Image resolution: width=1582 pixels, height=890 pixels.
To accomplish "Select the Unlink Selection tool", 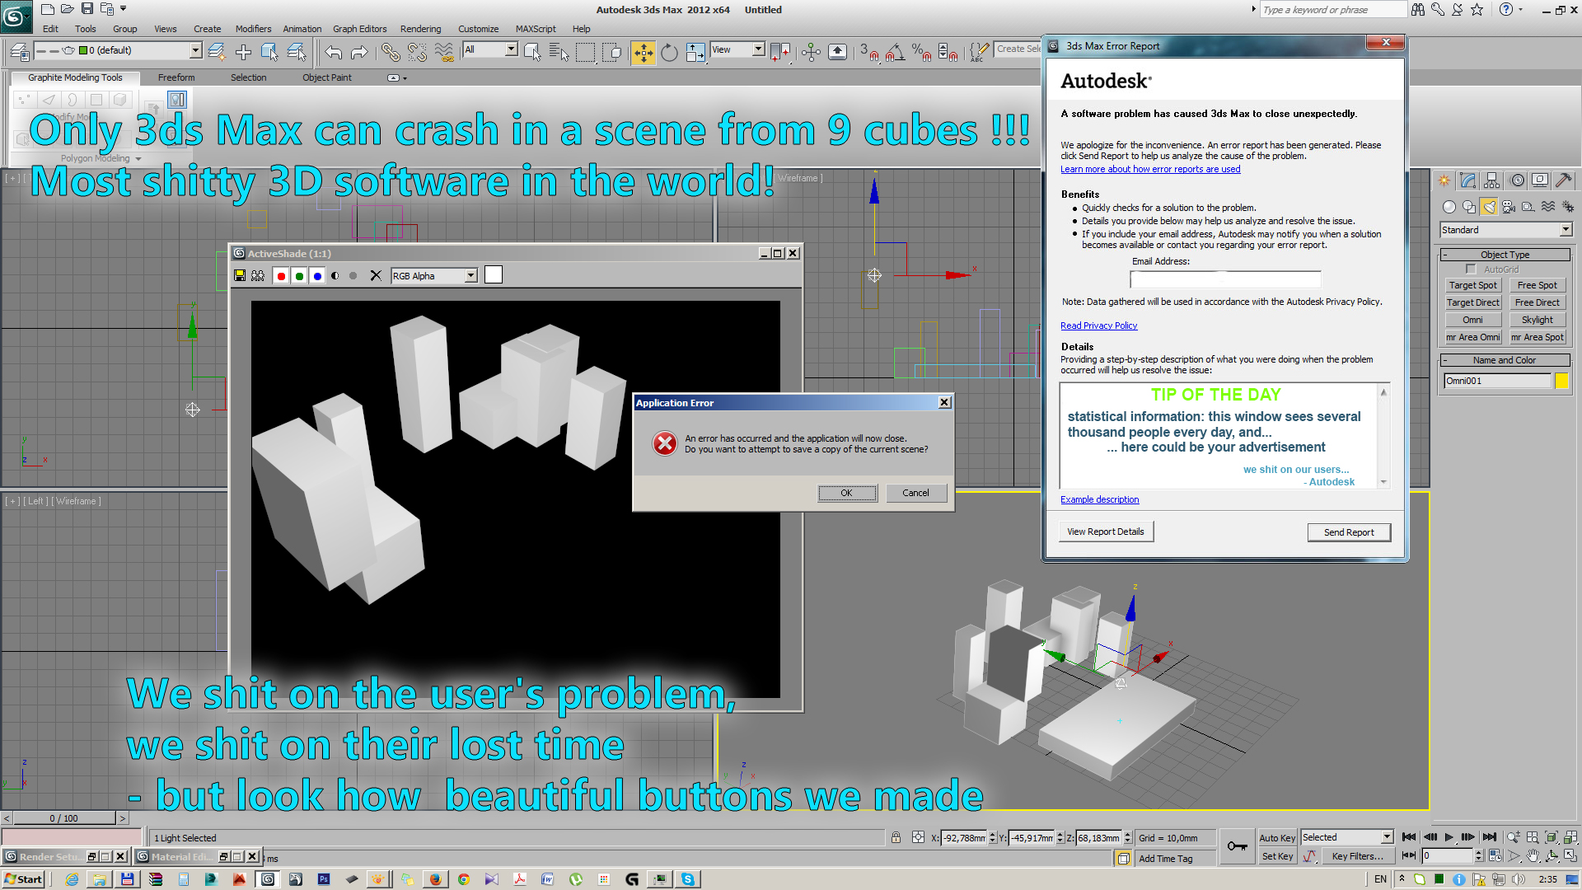I will (x=418, y=53).
